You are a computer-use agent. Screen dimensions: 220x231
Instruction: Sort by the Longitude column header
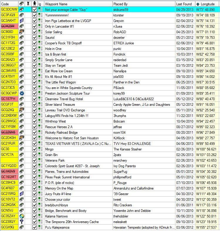pyautogui.click(x=207, y=4)
